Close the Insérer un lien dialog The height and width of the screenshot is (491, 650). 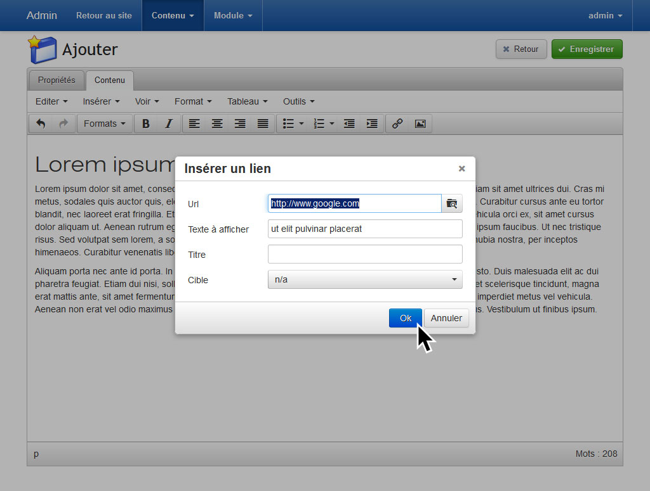tap(461, 169)
